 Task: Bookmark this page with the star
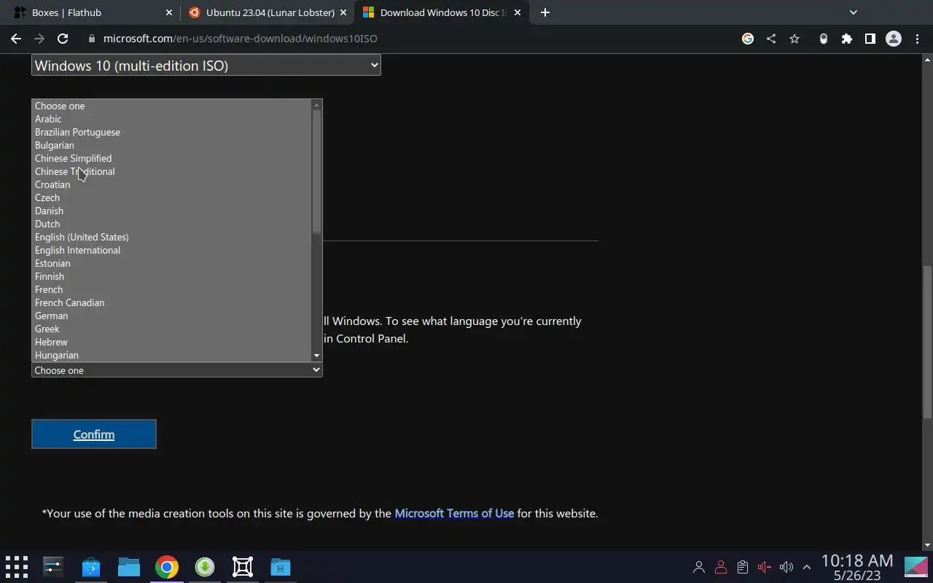[795, 39]
